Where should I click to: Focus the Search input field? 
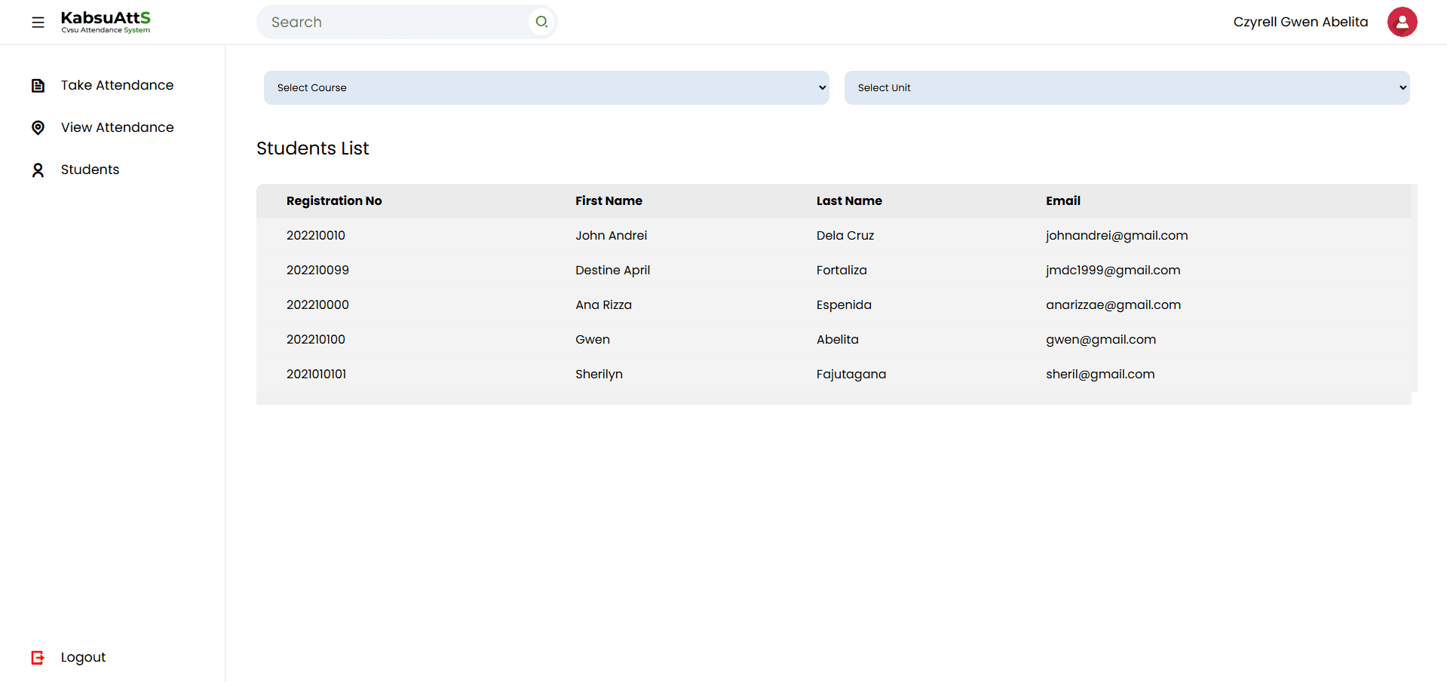pos(396,23)
